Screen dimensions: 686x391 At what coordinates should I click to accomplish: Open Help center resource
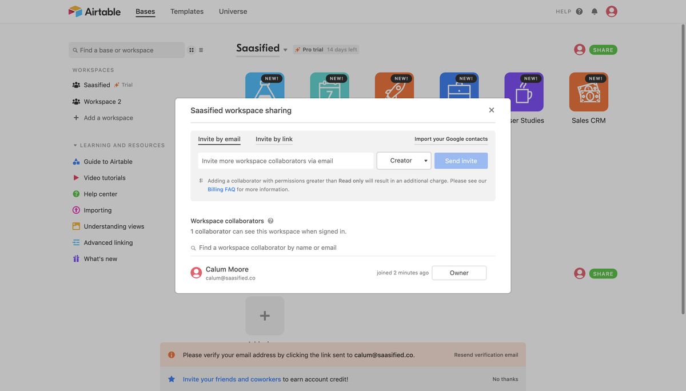coord(101,194)
